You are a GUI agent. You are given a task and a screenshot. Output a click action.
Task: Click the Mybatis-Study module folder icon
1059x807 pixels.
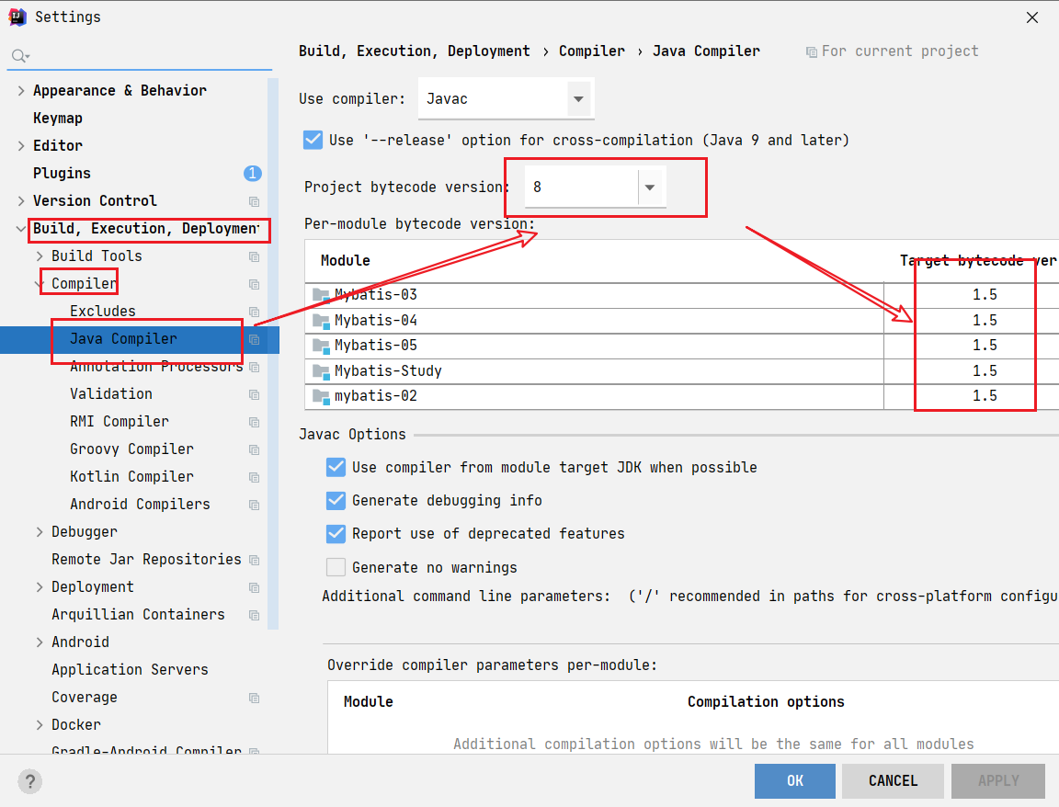[x=321, y=371]
